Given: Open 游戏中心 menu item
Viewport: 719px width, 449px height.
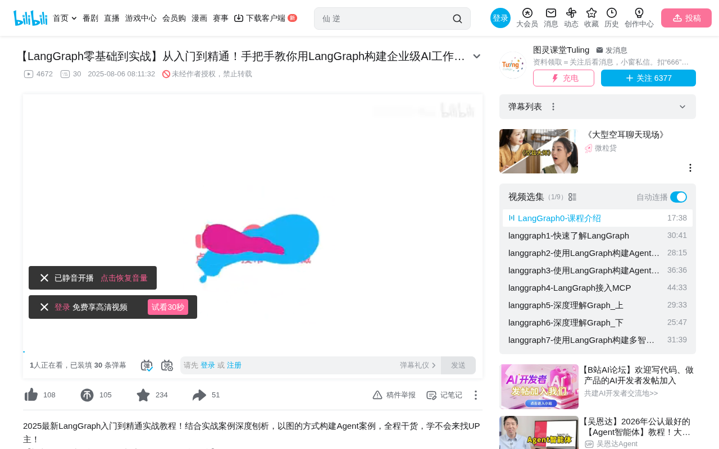Looking at the screenshot, I should pyautogui.click(x=141, y=18).
